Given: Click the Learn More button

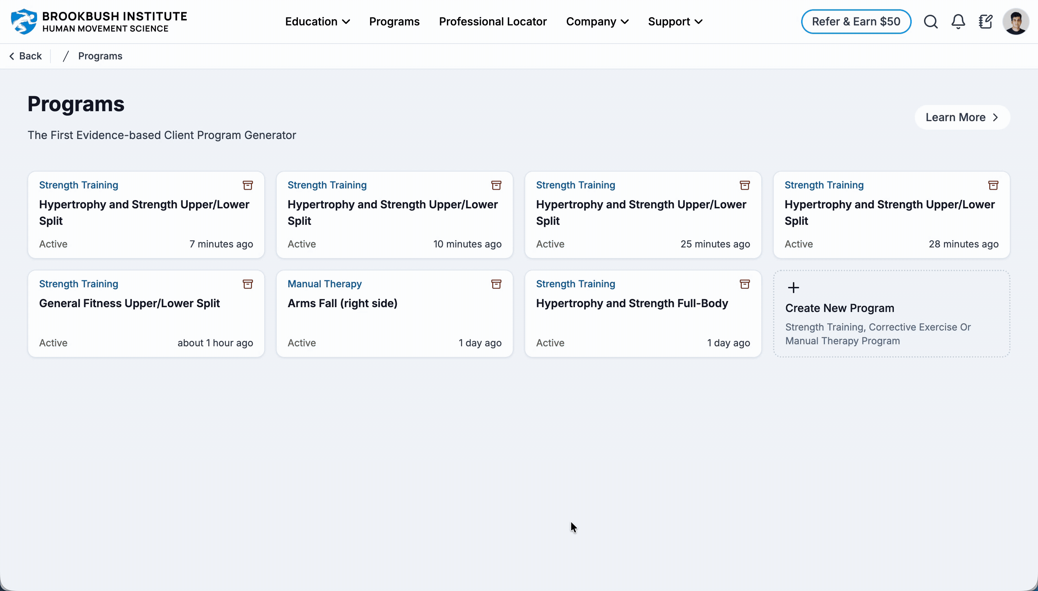Looking at the screenshot, I should (x=962, y=117).
